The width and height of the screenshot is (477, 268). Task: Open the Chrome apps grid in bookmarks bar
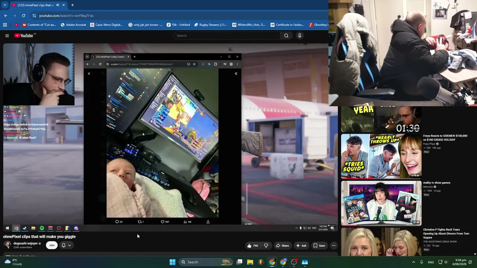coord(5,25)
